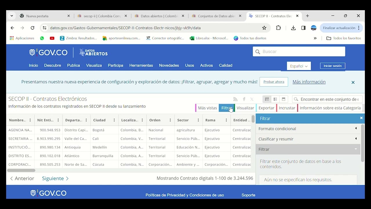The width and height of the screenshot is (371, 209).
Task: Open column menu for Ciudad
Action: [x=114, y=120]
